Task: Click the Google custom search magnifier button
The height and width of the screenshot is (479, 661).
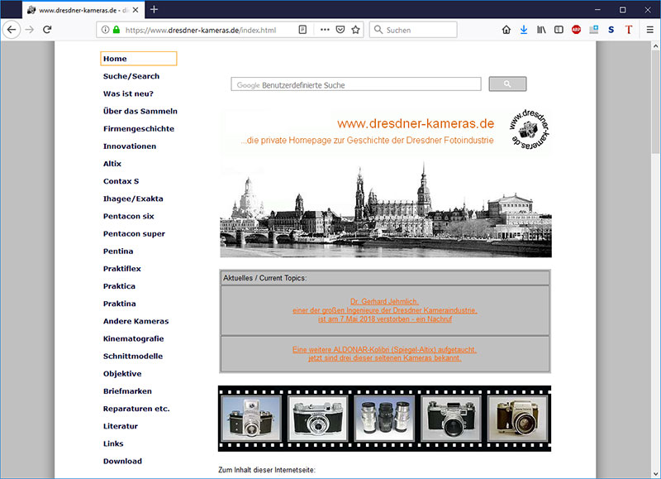Action: pyautogui.click(x=507, y=84)
